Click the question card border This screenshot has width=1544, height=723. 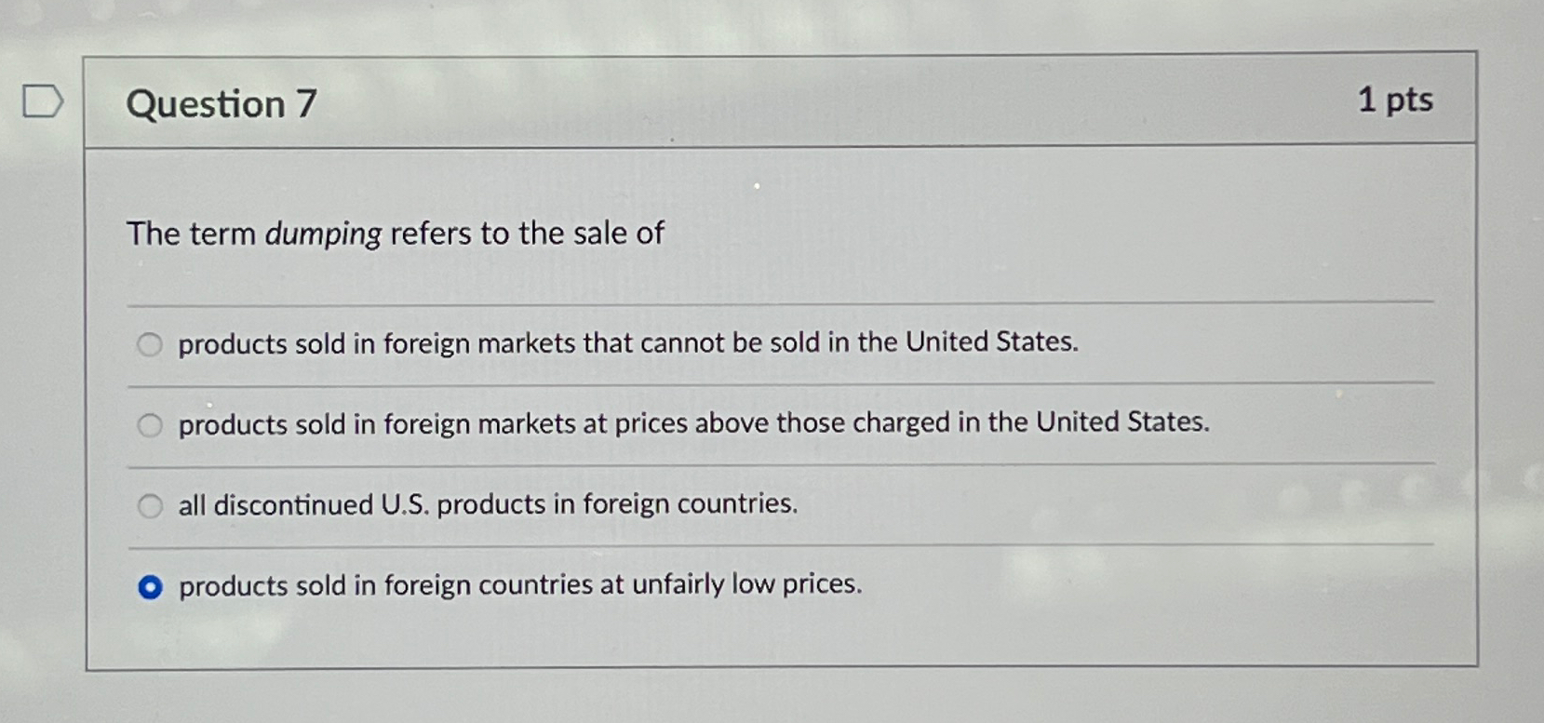(x=88, y=372)
